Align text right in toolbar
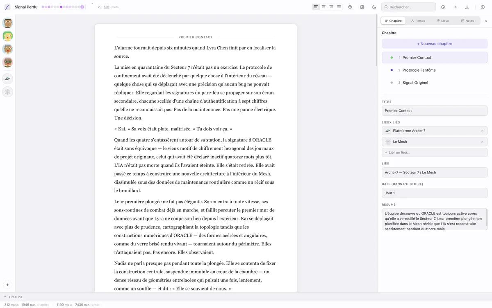 click(x=331, y=7)
